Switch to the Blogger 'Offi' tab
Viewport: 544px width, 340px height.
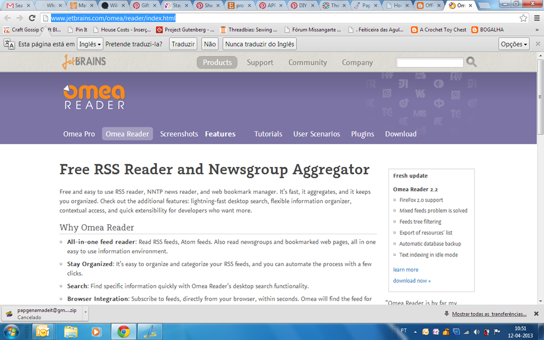[429, 5]
